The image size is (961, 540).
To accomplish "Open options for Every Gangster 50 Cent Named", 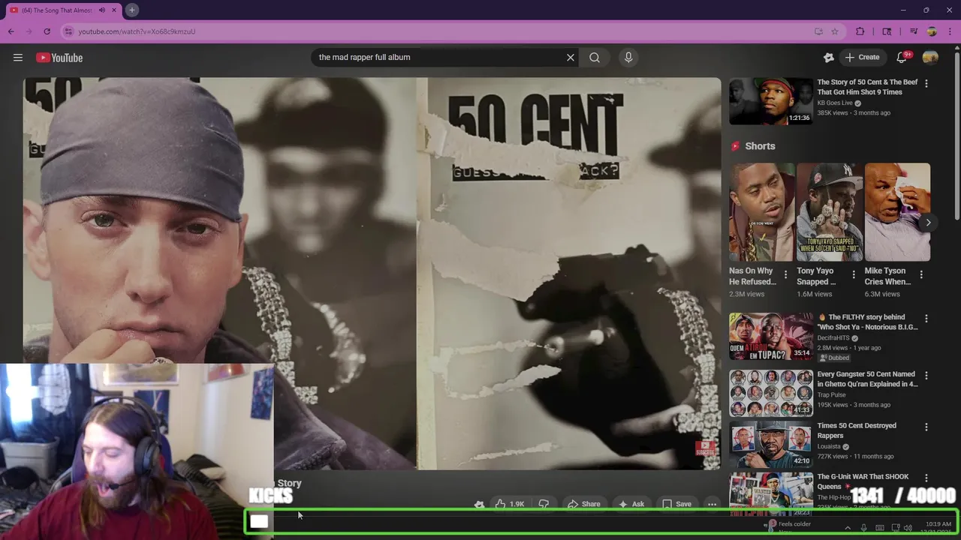I will 926,375.
